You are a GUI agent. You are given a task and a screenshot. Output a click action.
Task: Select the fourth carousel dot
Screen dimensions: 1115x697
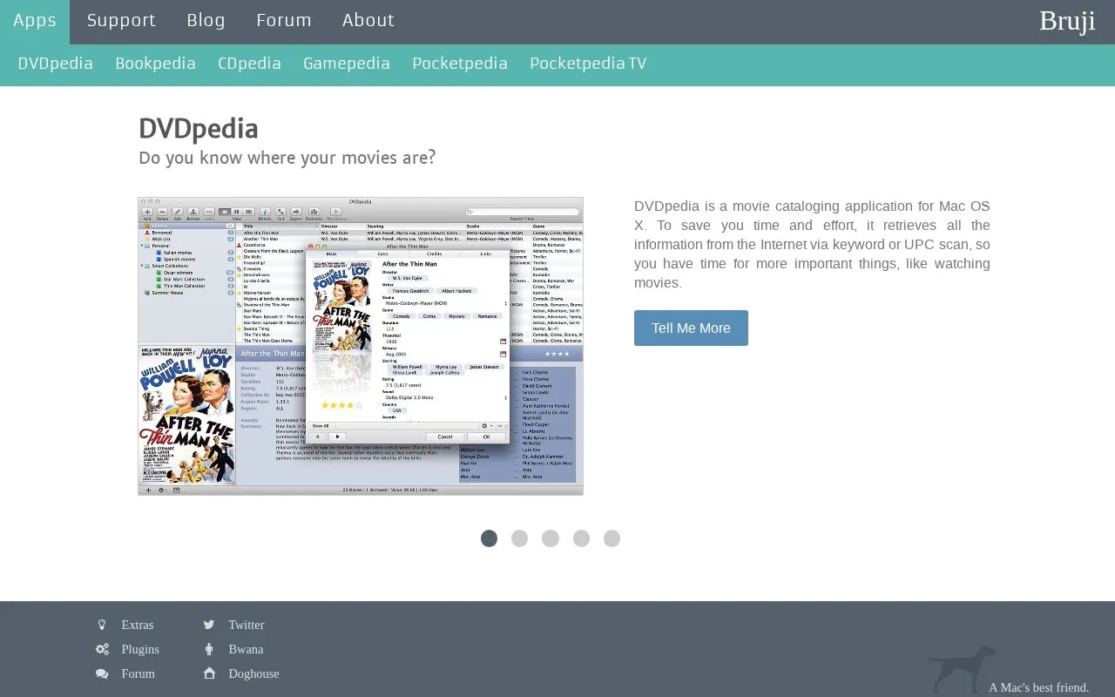[582, 538]
